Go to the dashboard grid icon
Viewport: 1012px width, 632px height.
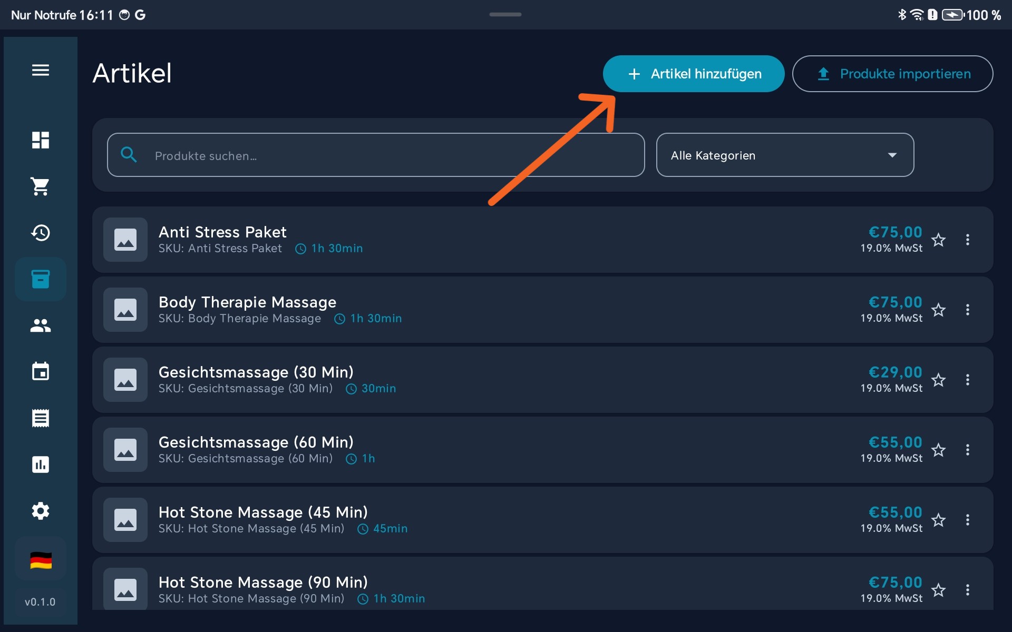coord(41,140)
